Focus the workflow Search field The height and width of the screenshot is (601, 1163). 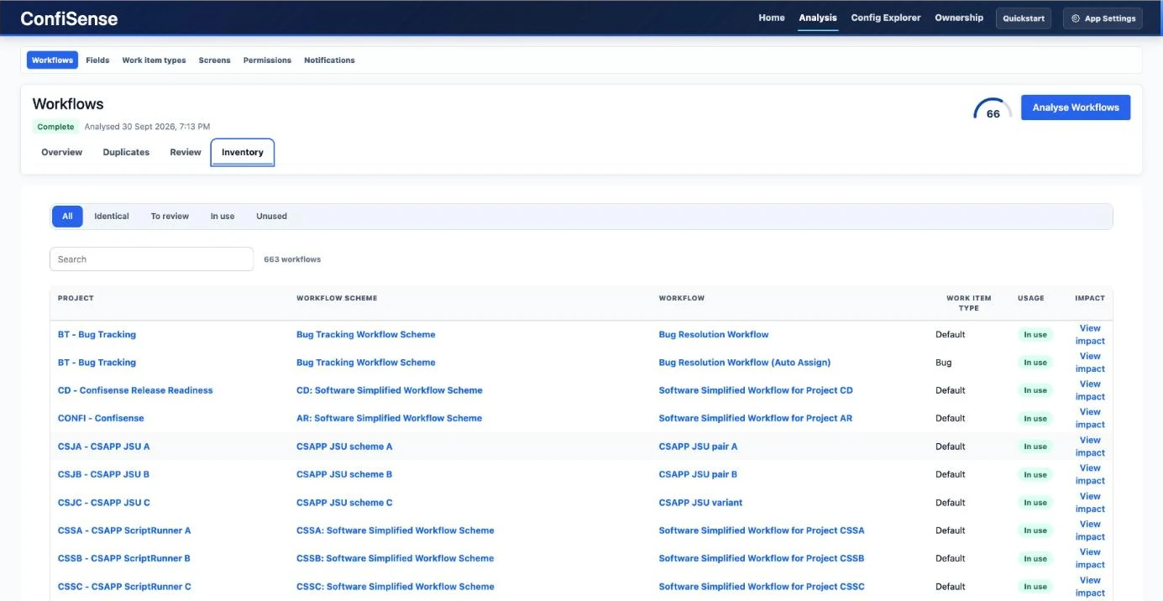click(x=151, y=259)
